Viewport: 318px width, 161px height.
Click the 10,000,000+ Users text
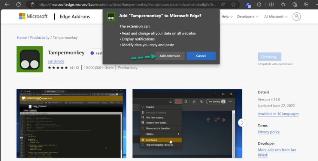[x=99, y=68]
